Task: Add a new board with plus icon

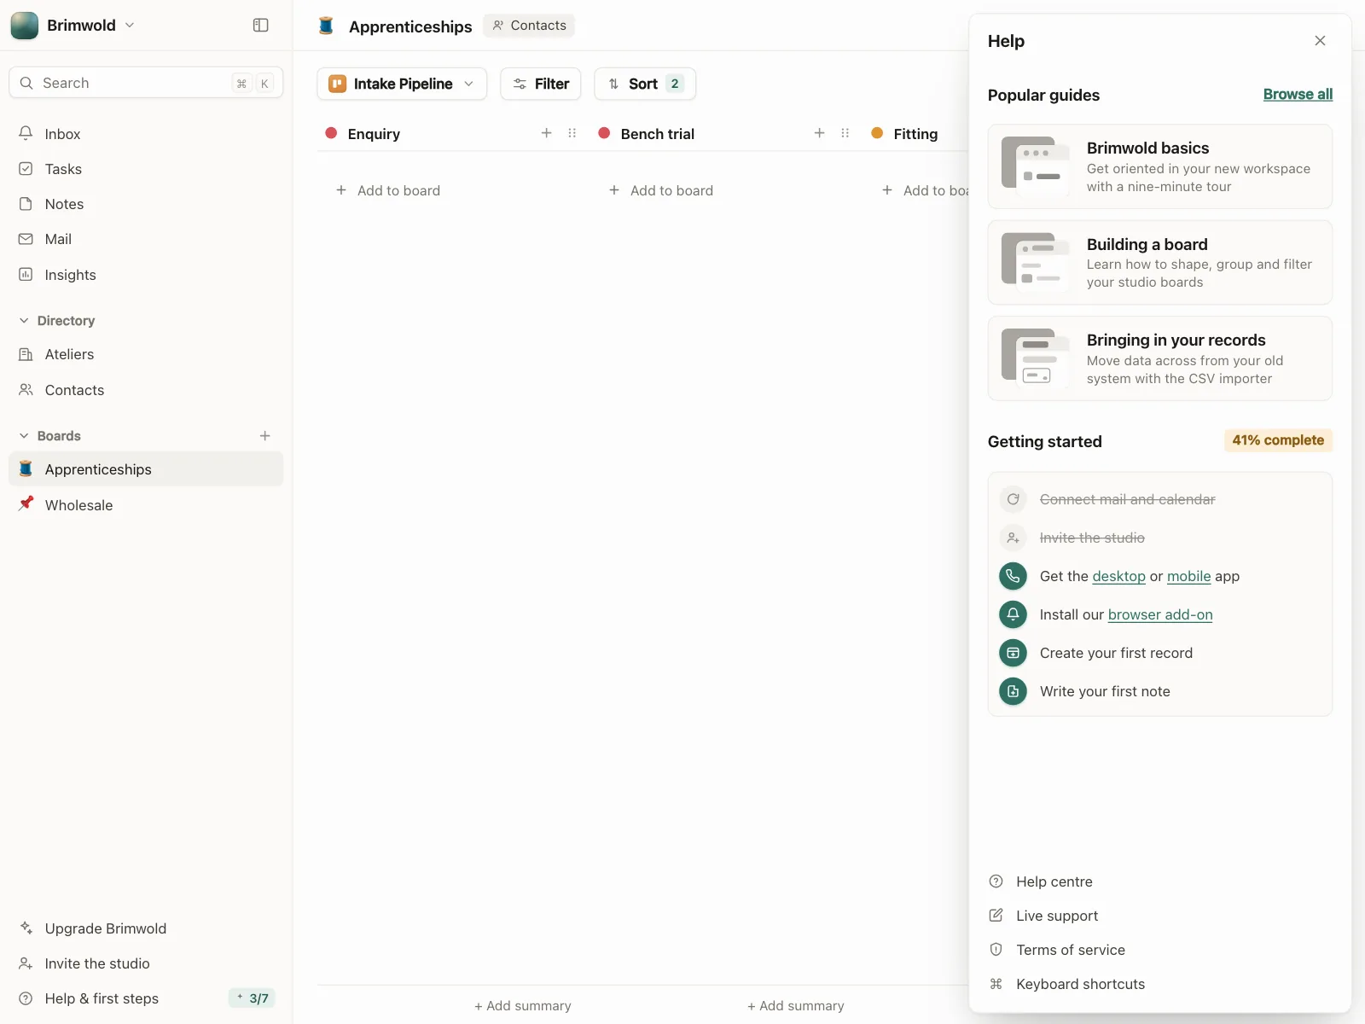Action: coord(265,436)
